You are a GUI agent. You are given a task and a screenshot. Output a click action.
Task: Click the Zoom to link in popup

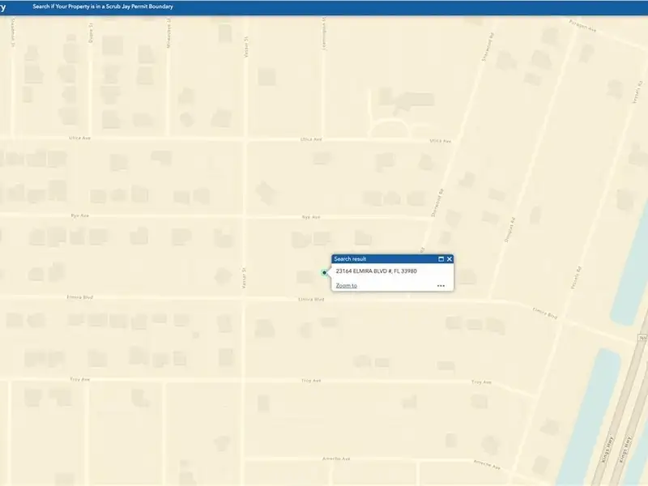[x=346, y=286]
